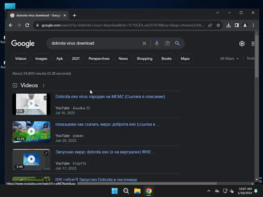
Task: Expand preview on 3:44 video thumbnail
Action: (x=46, y=153)
